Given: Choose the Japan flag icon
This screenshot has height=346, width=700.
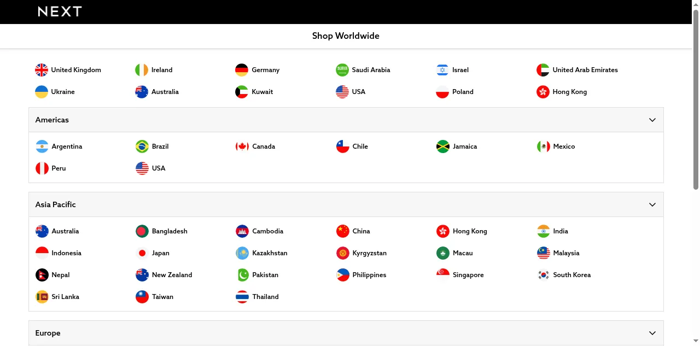Looking at the screenshot, I should 142,253.
